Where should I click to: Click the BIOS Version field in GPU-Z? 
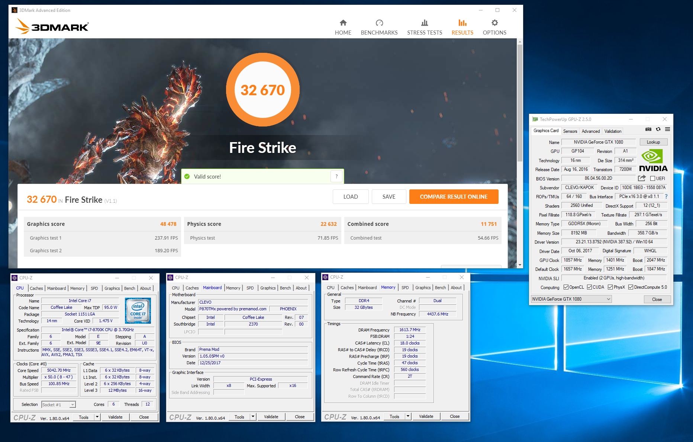598,179
